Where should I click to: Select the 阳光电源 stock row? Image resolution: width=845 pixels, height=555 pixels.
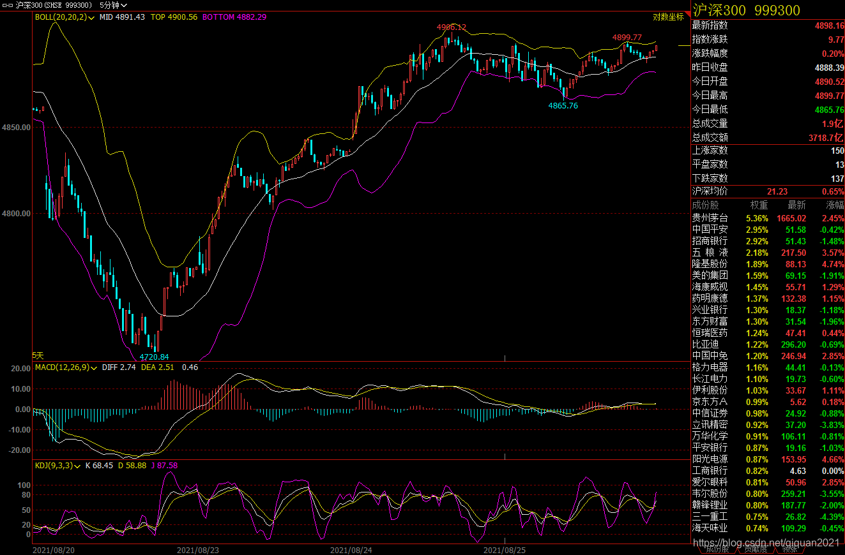pyautogui.click(x=768, y=459)
